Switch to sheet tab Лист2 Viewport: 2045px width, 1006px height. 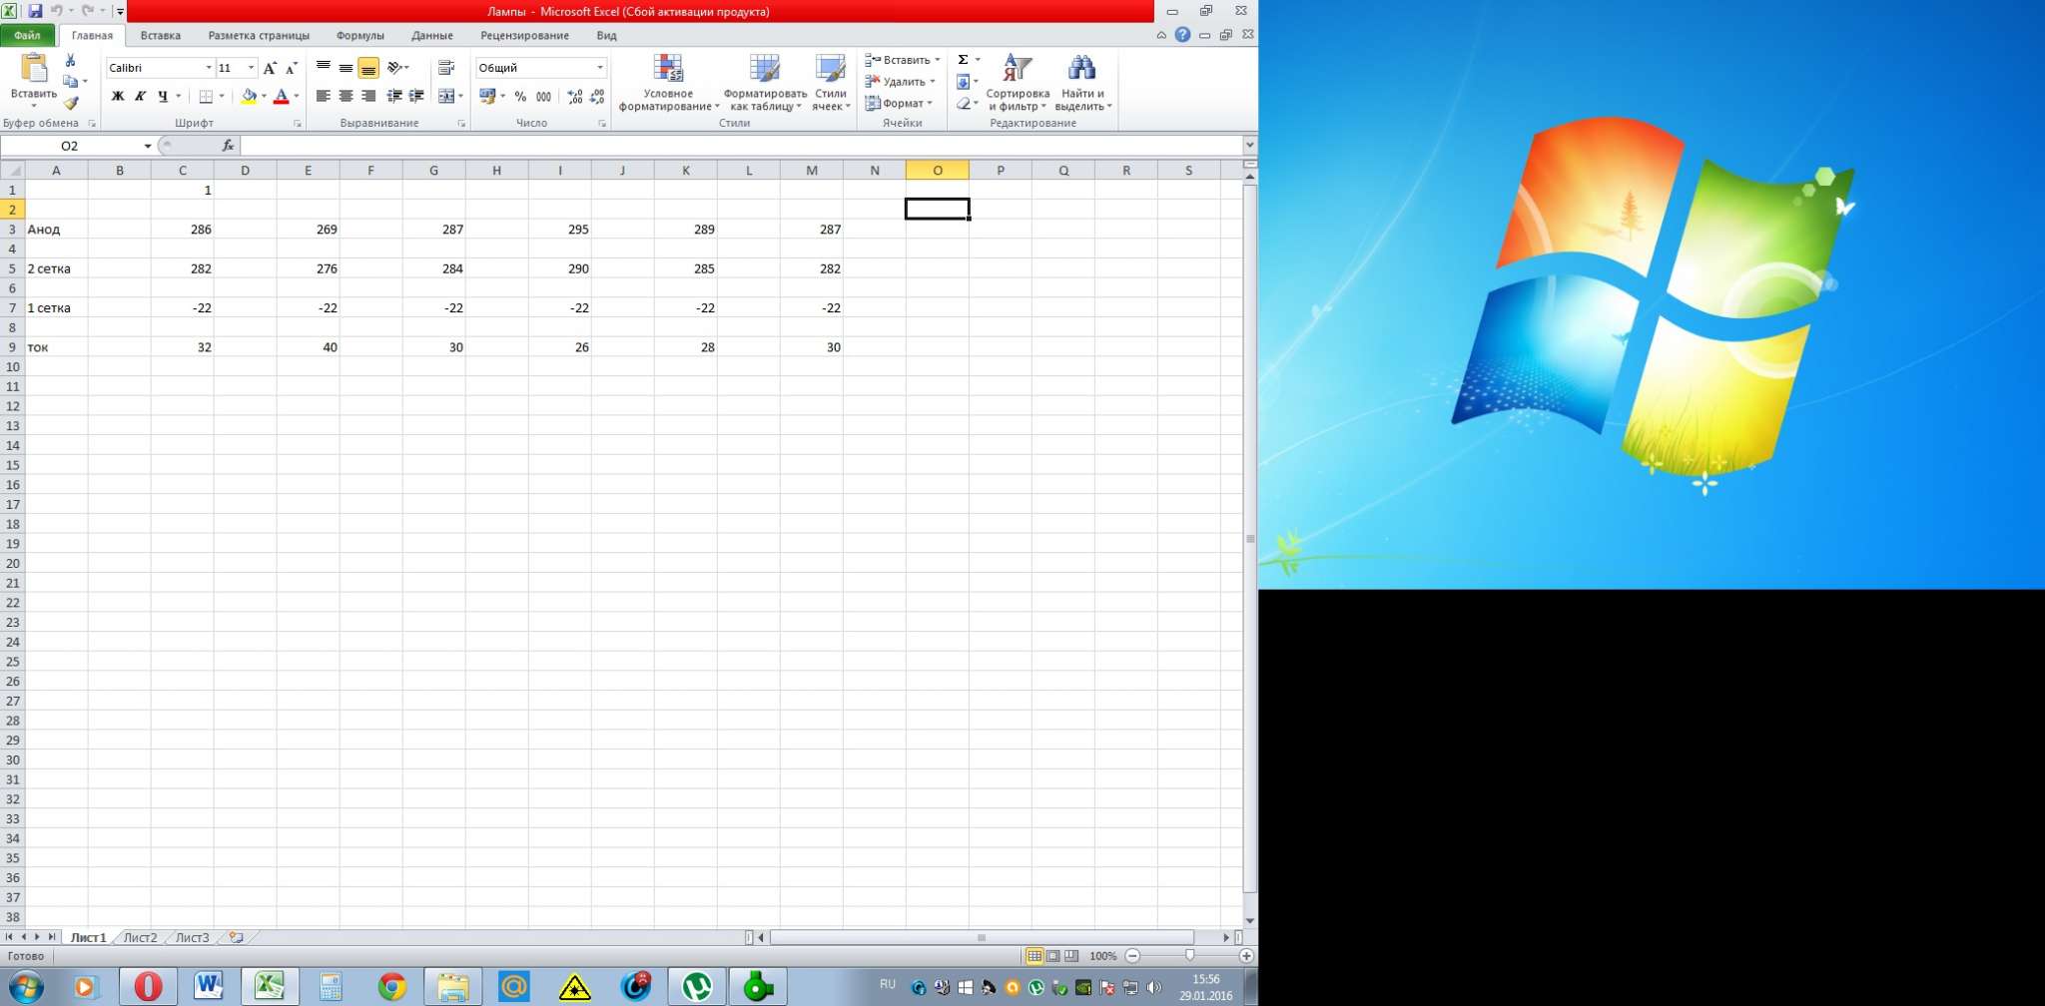point(140,938)
